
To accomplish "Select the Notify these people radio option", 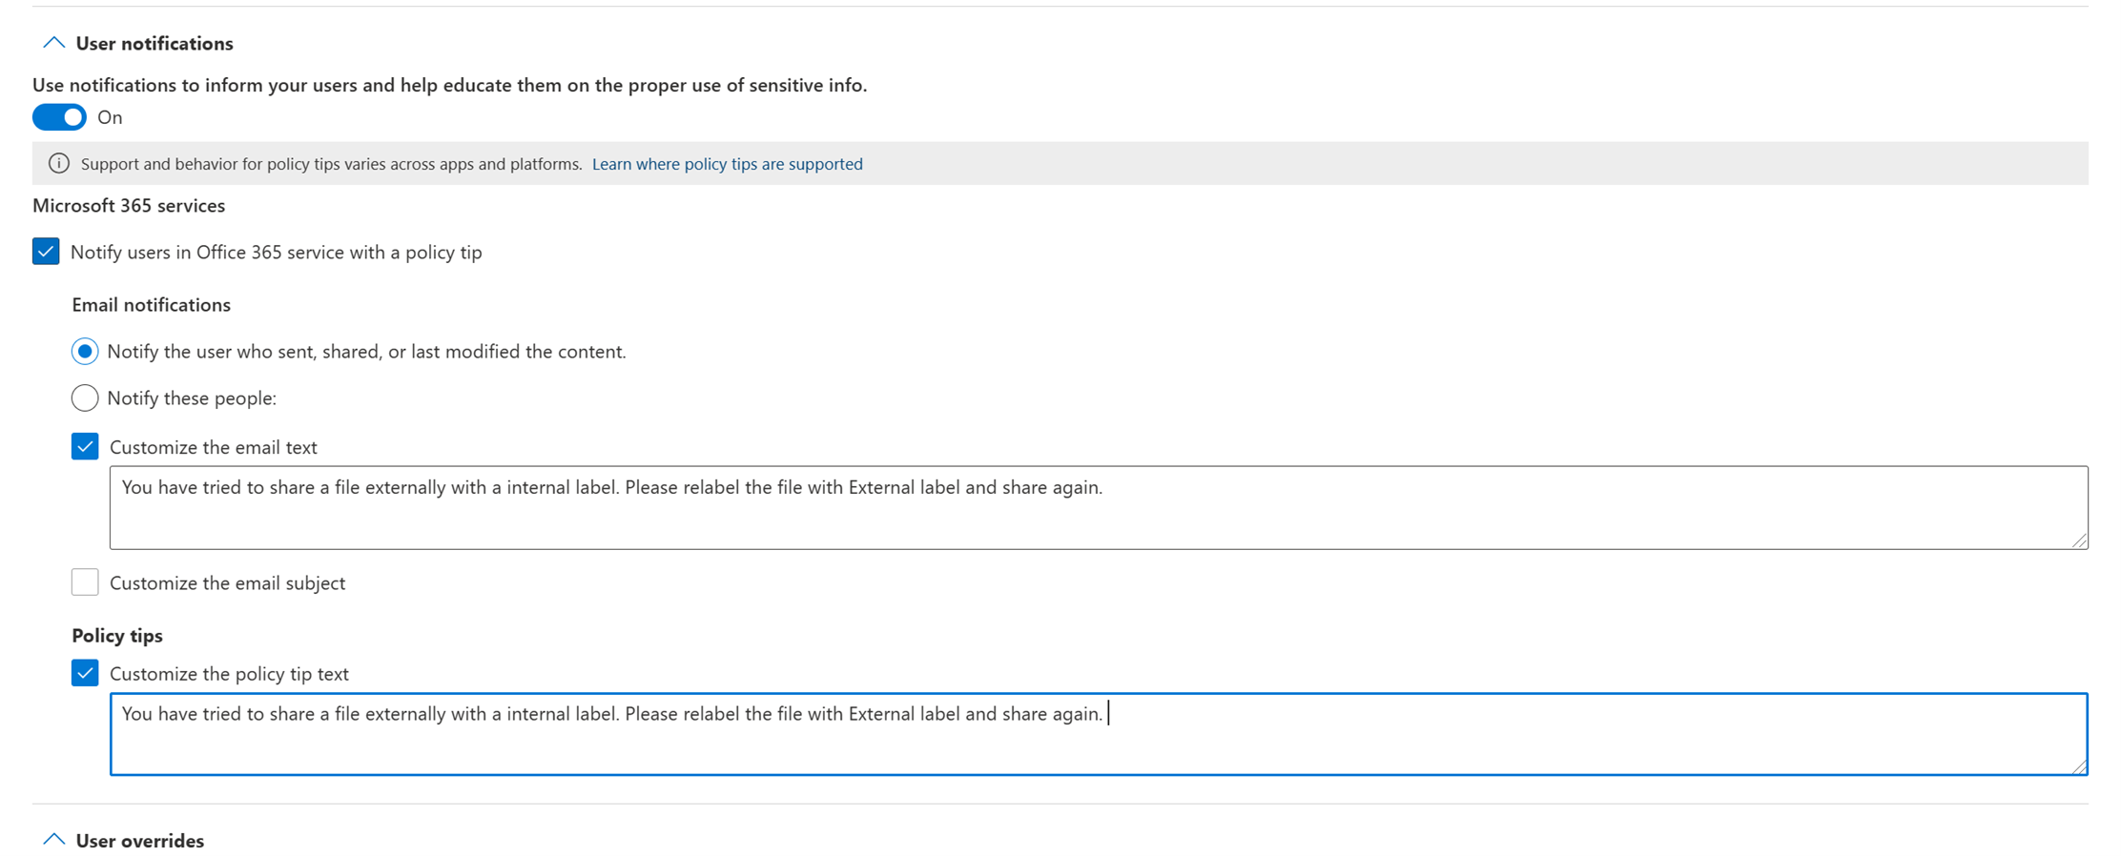I will pyautogui.click(x=85, y=397).
